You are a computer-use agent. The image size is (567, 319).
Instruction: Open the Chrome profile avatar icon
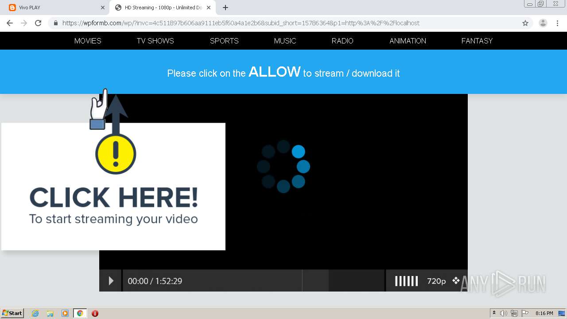[543, 23]
